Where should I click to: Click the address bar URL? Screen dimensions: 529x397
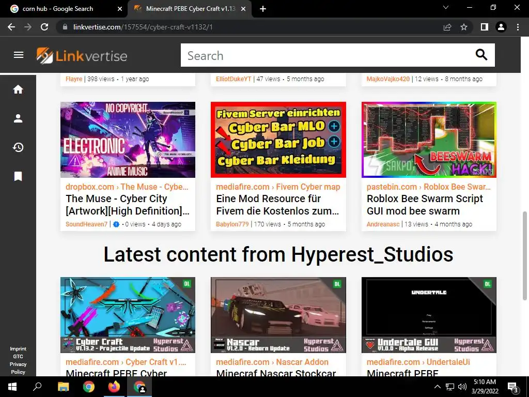(x=143, y=27)
